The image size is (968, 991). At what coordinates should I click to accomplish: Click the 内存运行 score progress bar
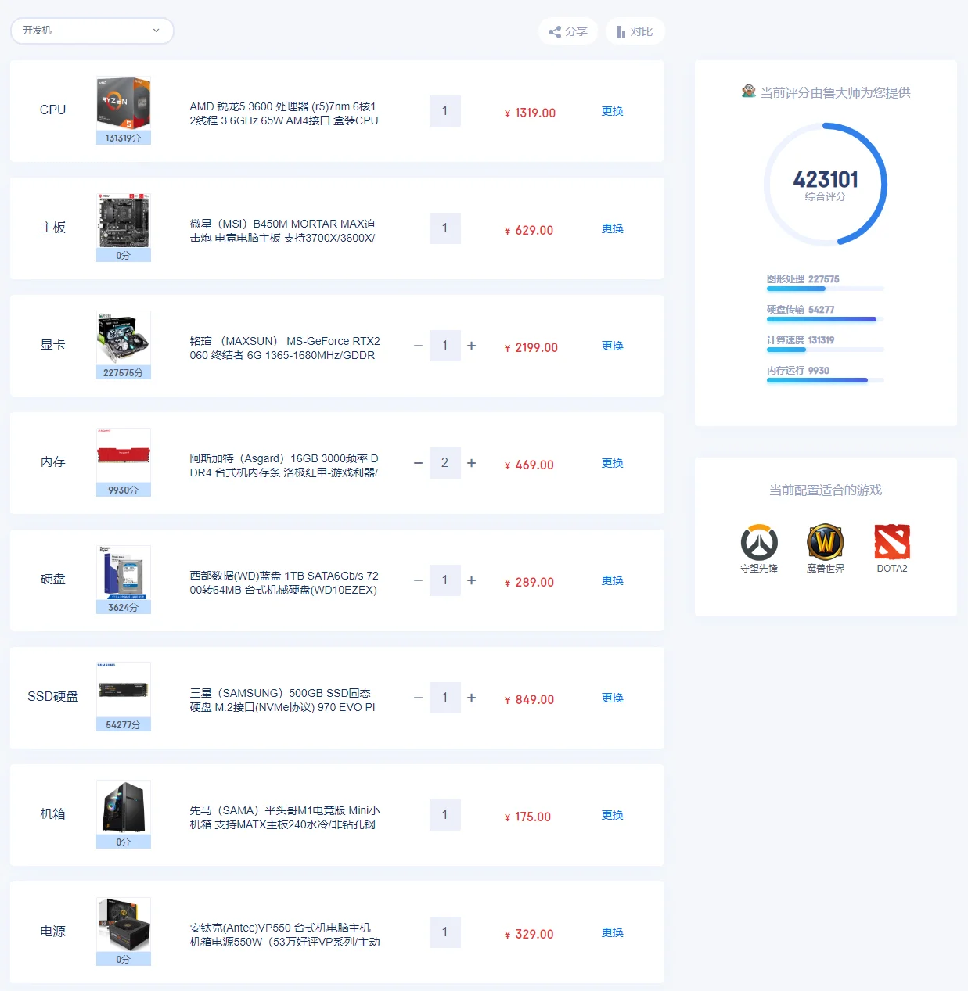pos(826,380)
